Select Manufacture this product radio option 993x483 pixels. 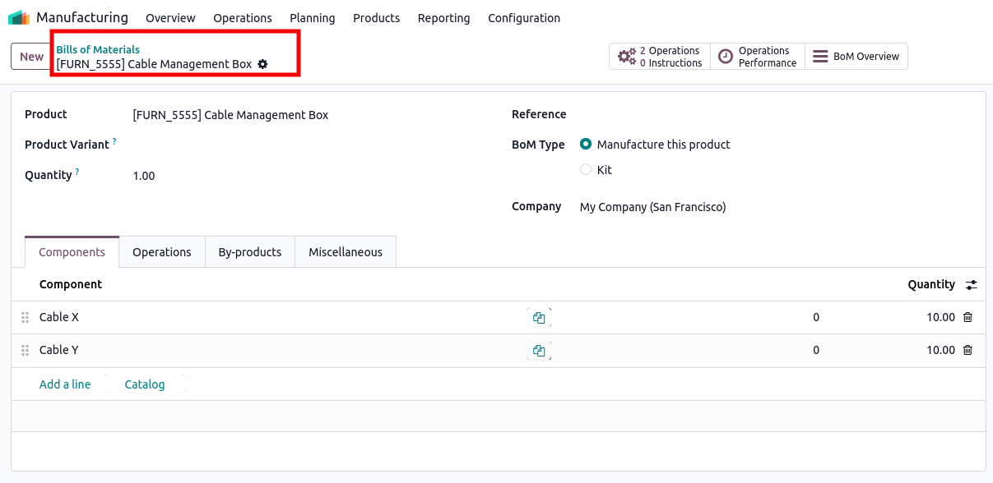tap(586, 145)
